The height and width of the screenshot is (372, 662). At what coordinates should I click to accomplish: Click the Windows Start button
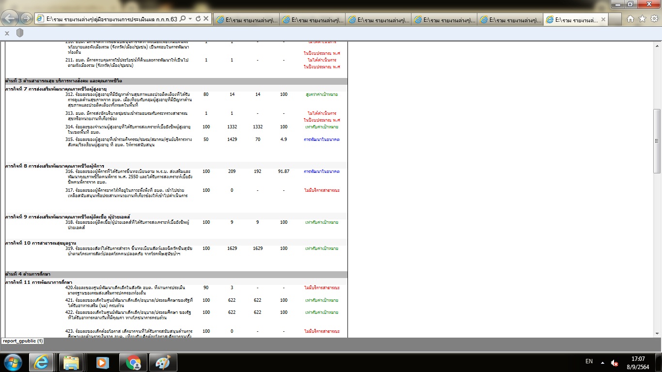point(13,362)
